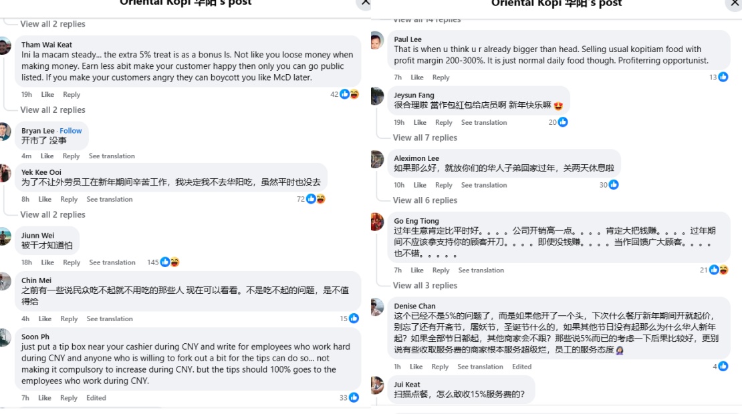Expand the 3 replies under Go Eng Tiong
This screenshot has height=414, width=742.
tap(425, 285)
